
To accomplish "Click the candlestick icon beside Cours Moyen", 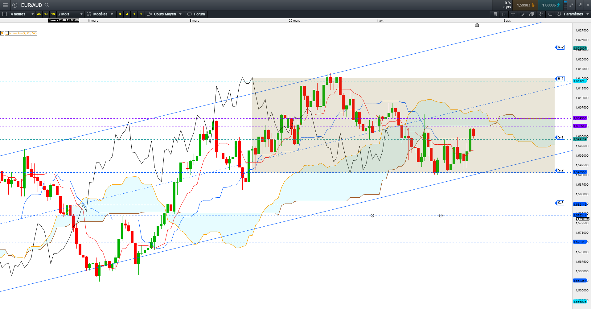I will (x=150, y=14).
